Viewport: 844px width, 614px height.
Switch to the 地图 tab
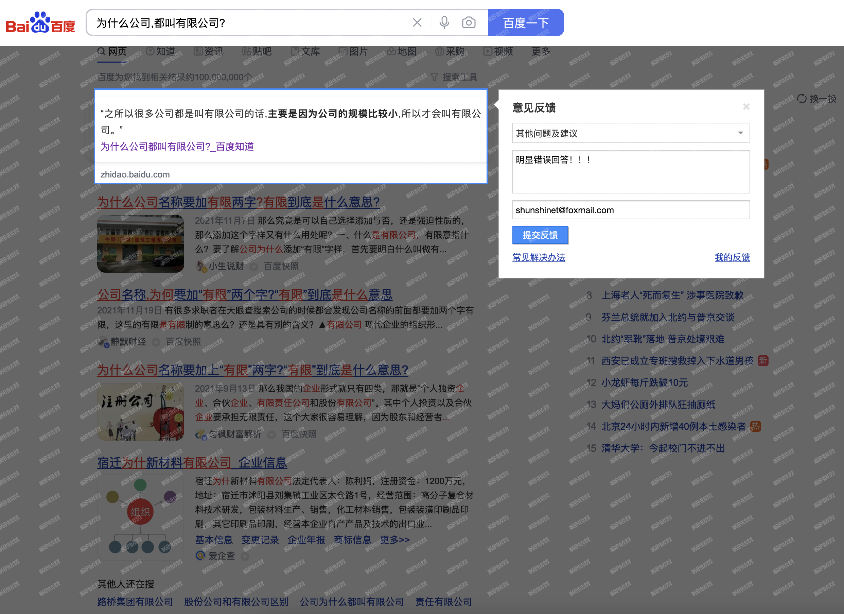[402, 51]
